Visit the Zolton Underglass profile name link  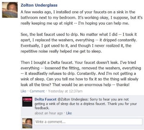point(39,5)
